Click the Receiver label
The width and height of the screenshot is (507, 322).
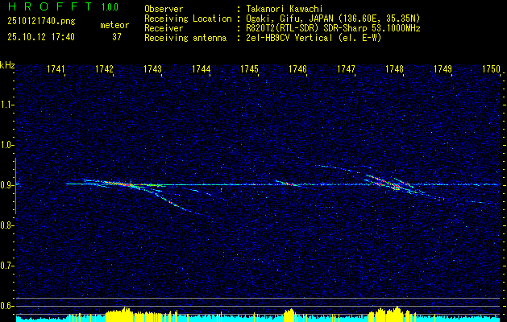164,28
